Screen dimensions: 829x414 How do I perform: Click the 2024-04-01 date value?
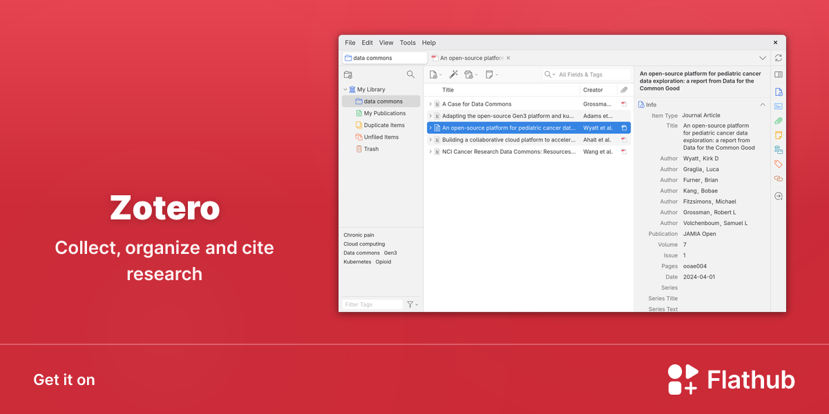[699, 277]
